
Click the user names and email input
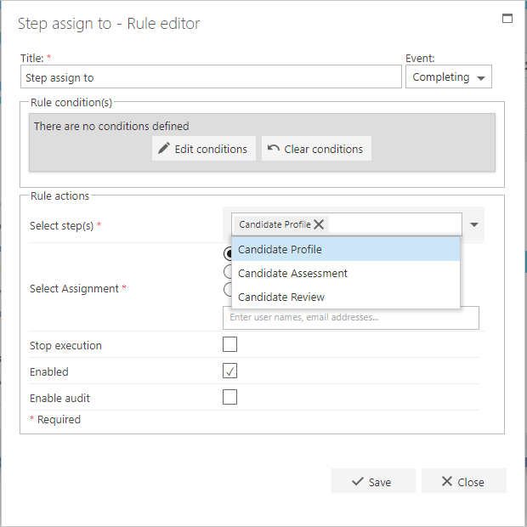[x=351, y=318]
